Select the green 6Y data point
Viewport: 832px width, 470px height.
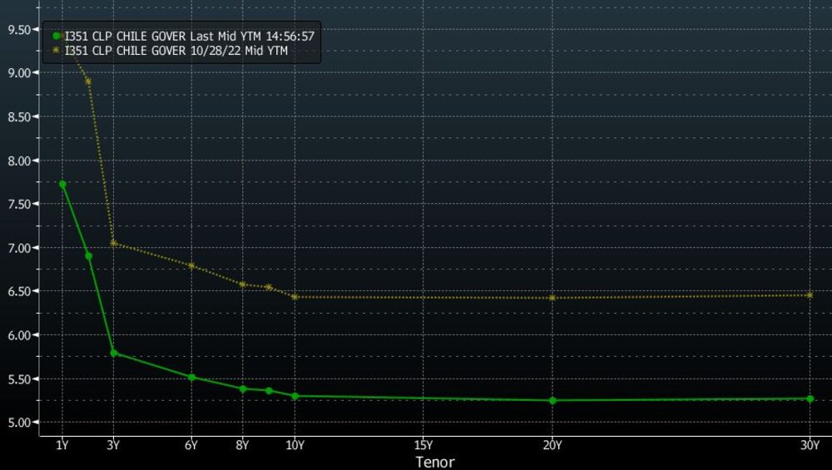(x=191, y=377)
